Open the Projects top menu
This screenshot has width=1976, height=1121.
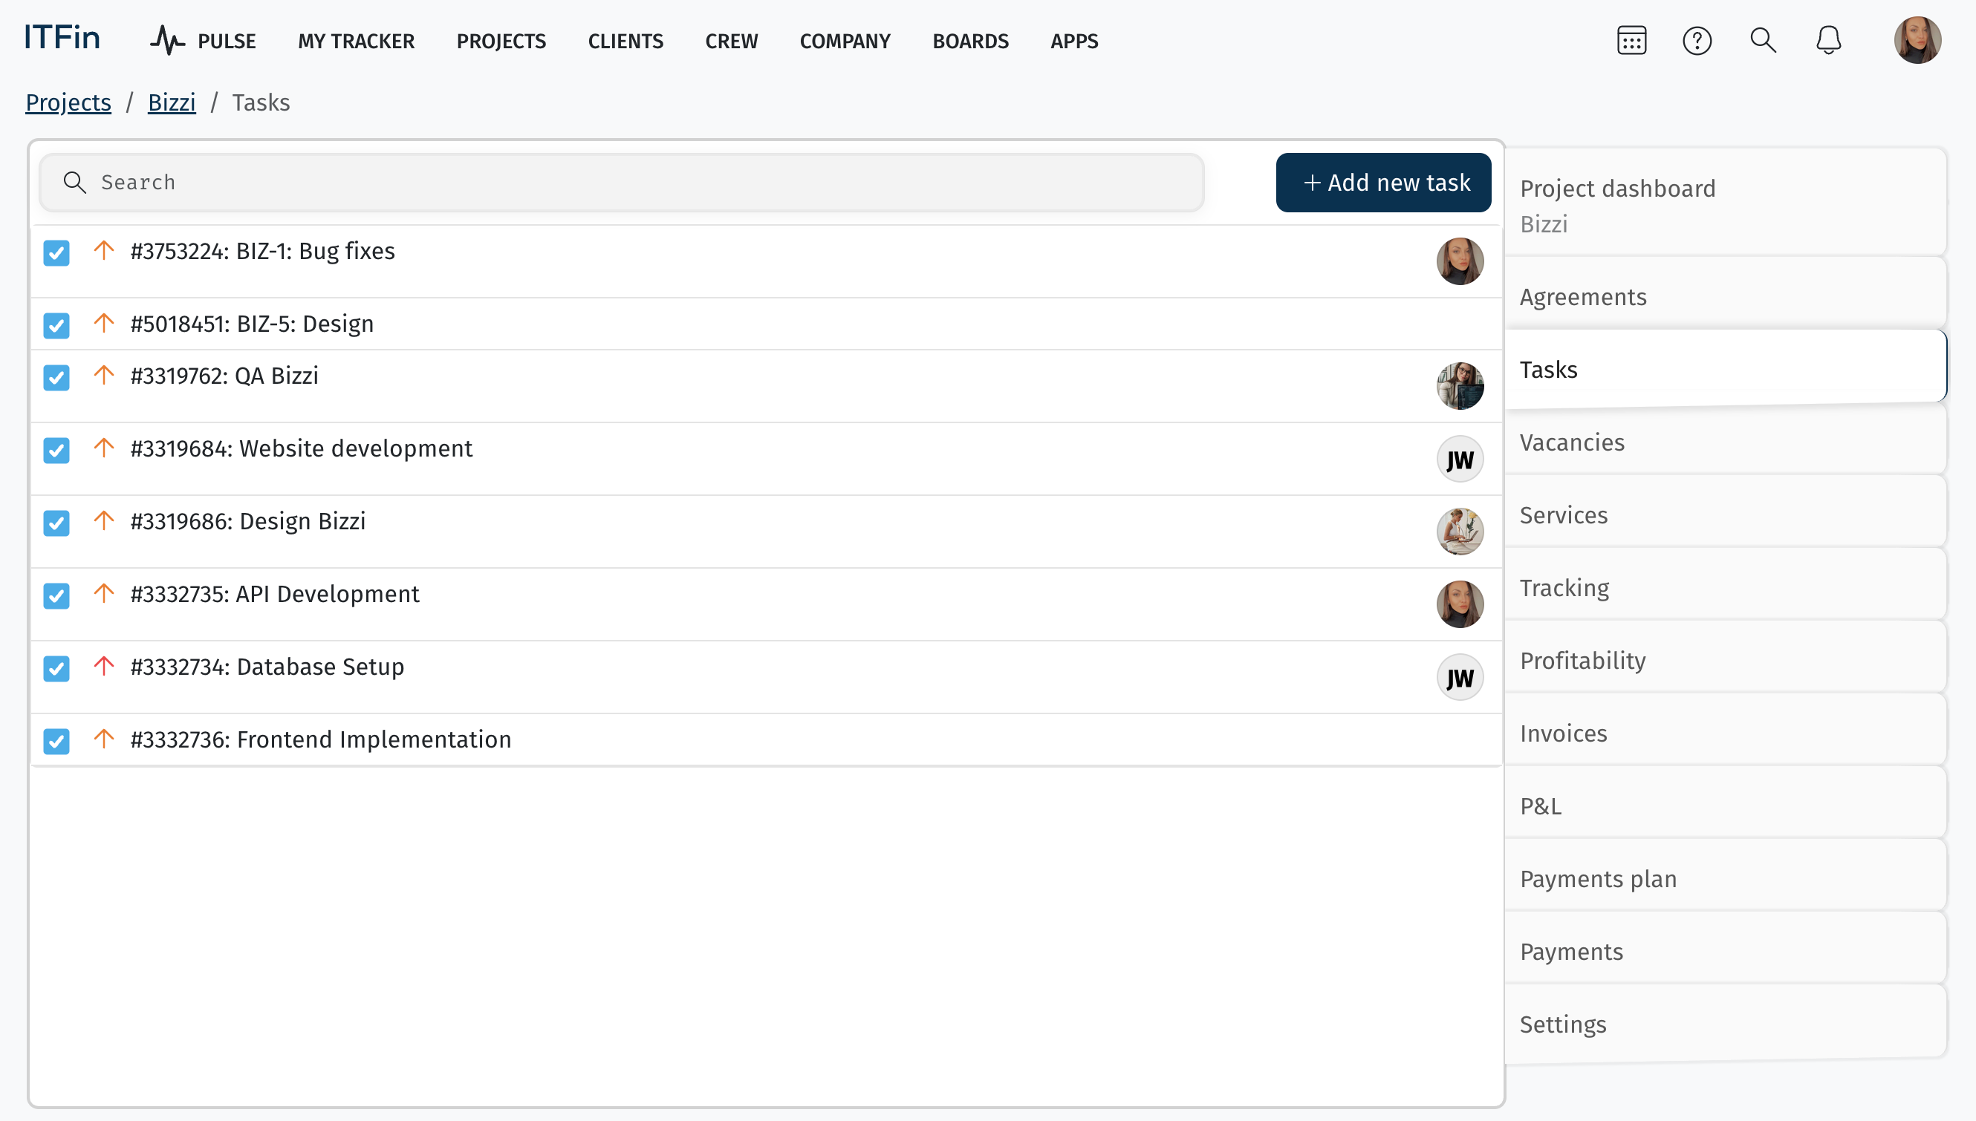(x=501, y=41)
